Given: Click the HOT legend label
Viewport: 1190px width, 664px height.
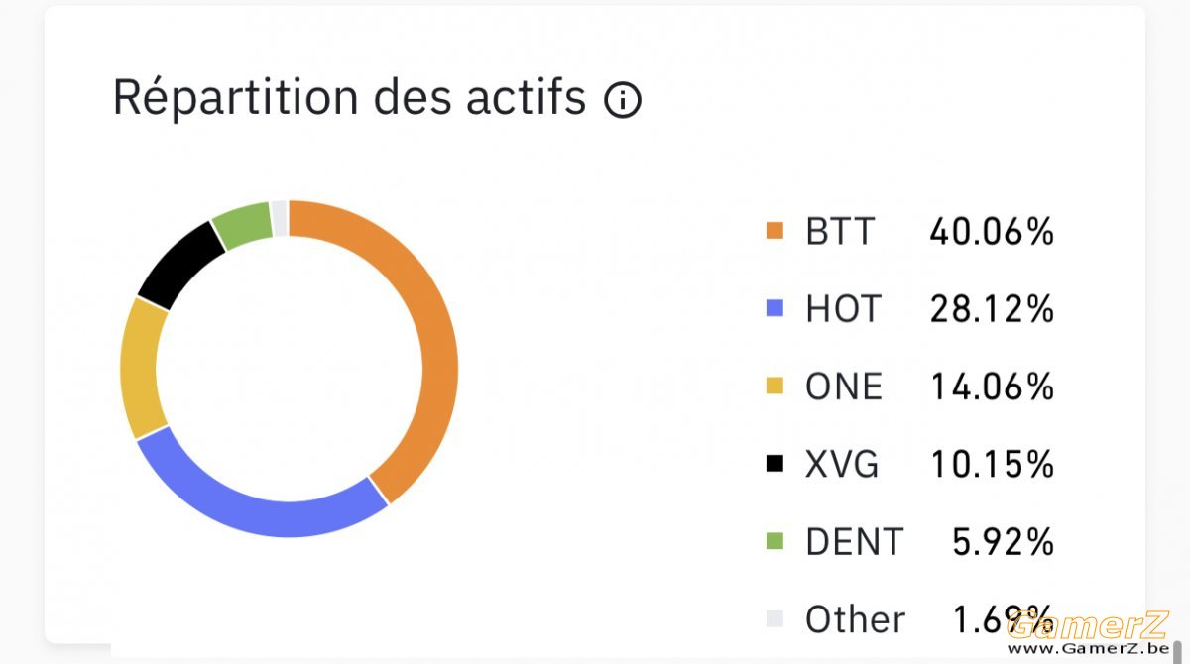Looking at the screenshot, I should pyautogui.click(x=843, y=309).
